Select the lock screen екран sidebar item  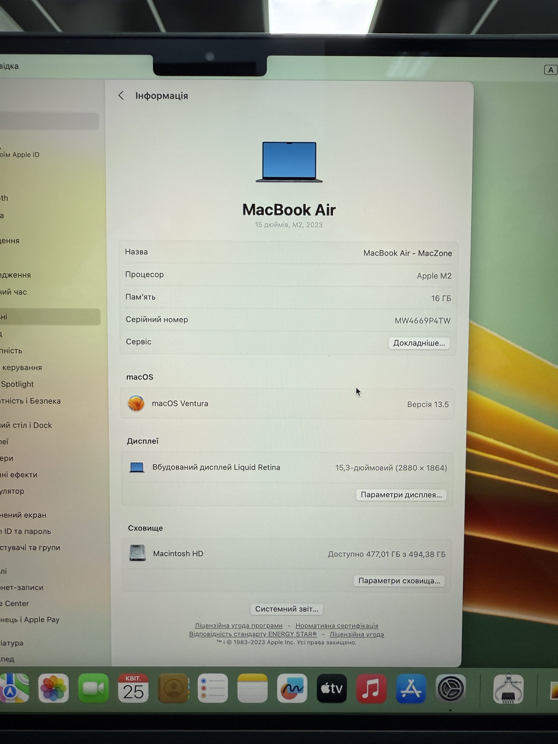(x=23, y=515)
